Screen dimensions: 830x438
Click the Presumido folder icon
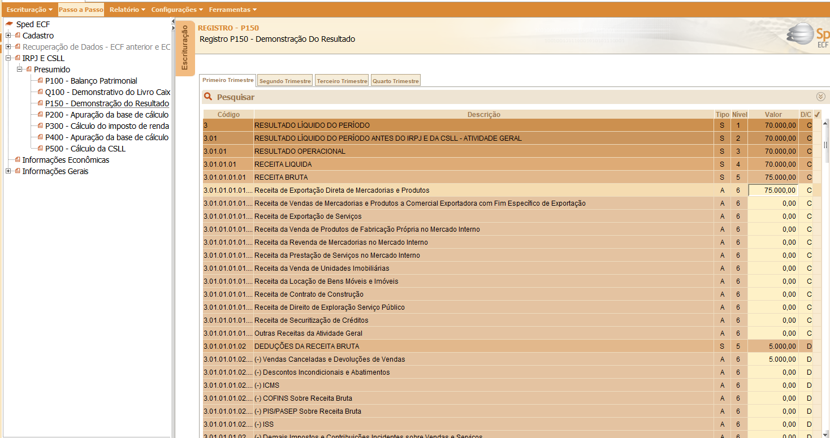click(x=29, y=70)
